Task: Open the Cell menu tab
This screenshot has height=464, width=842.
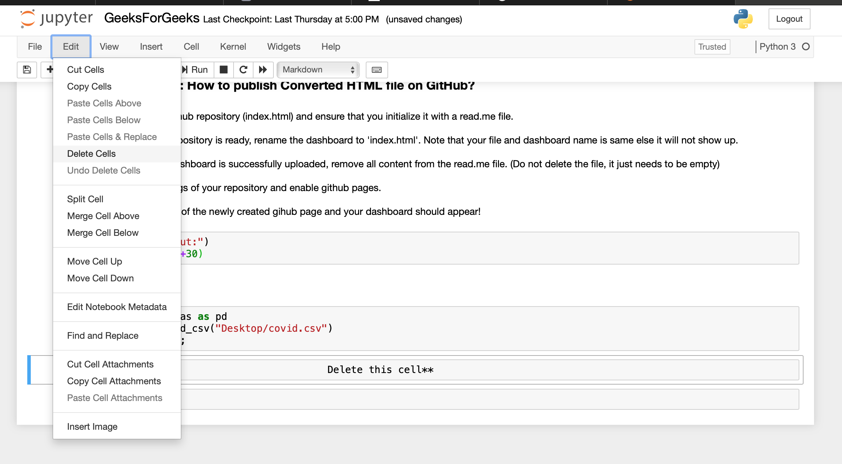Action: pyautogui.click(x=191, y=46)
